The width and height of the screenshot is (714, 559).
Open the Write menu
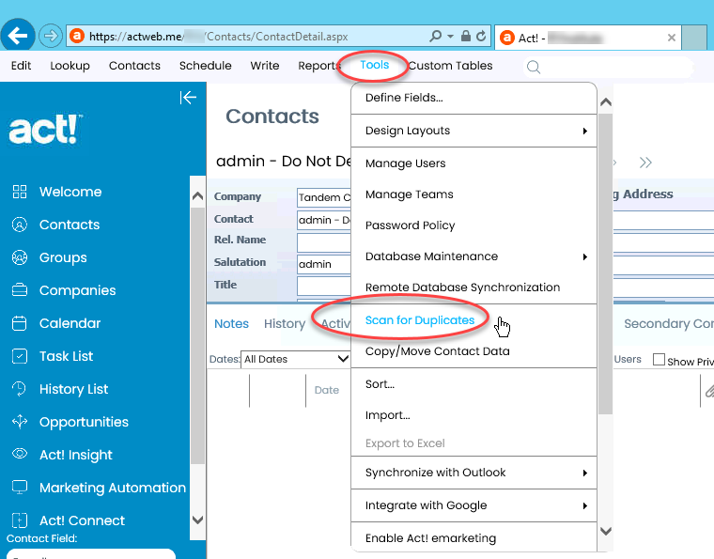(265, 66)
